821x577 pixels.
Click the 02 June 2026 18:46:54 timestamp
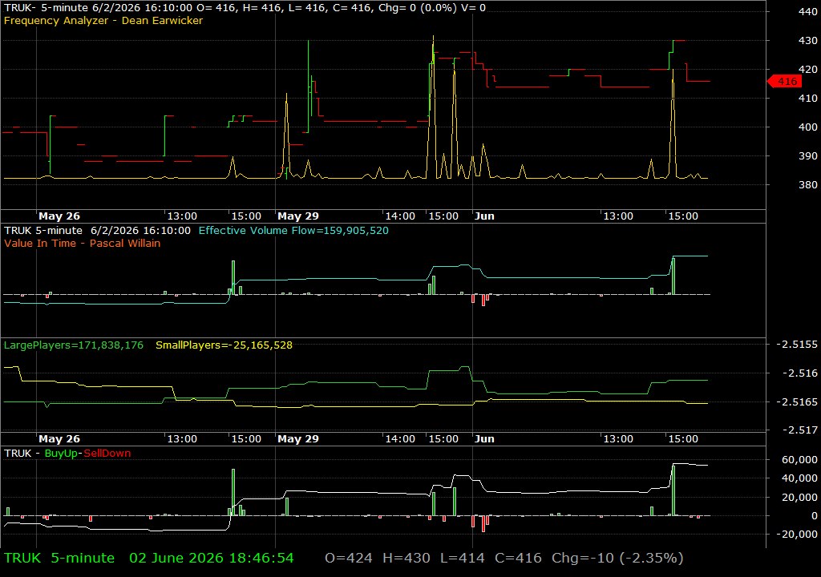(212, 558)
